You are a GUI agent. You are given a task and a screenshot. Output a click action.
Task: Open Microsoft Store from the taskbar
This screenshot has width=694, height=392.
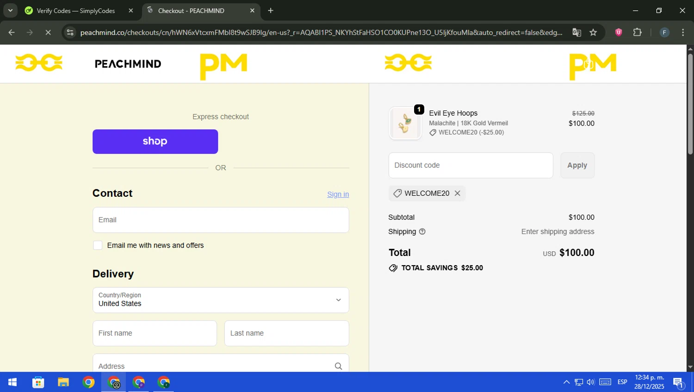pyautogui.click(x=38, y=382)
